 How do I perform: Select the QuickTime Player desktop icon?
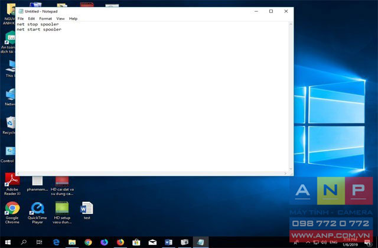[37, 213]
